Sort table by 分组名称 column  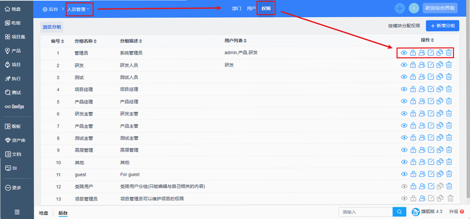[86, 41]
